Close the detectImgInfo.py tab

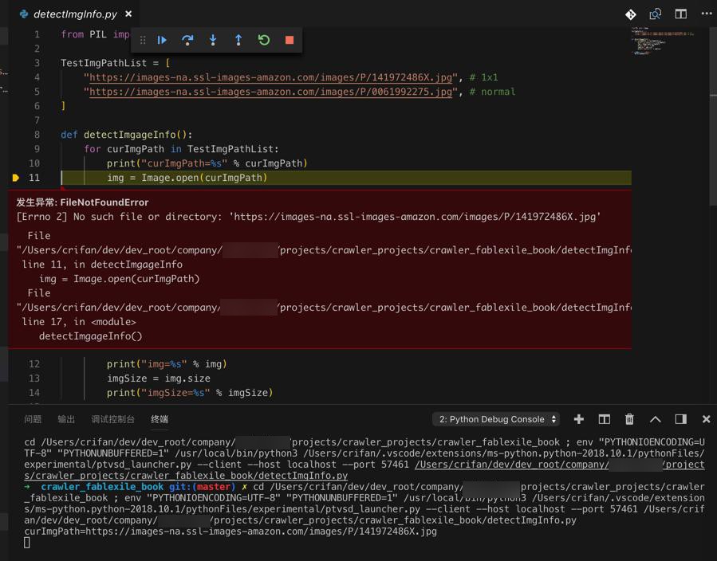128,14
